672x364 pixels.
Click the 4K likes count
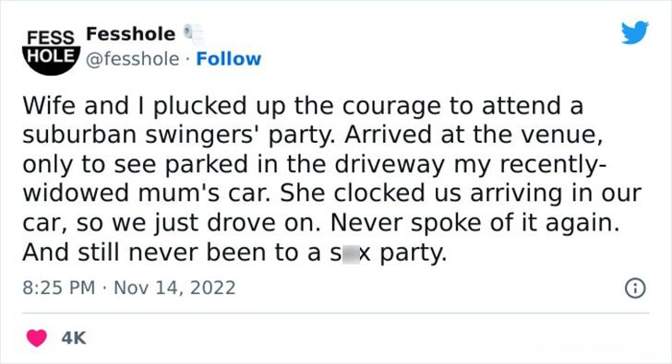pyautogui.click(x=74, y=338)
